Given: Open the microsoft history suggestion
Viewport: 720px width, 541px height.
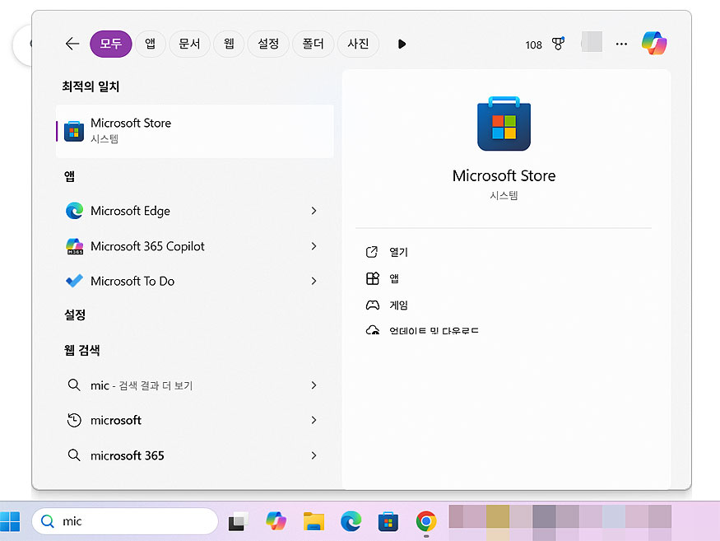Looking at the screenshot, I should pyautogui.click(x=195, y=420).
